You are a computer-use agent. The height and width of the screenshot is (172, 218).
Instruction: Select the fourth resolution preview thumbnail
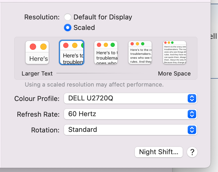click(140, 52)
